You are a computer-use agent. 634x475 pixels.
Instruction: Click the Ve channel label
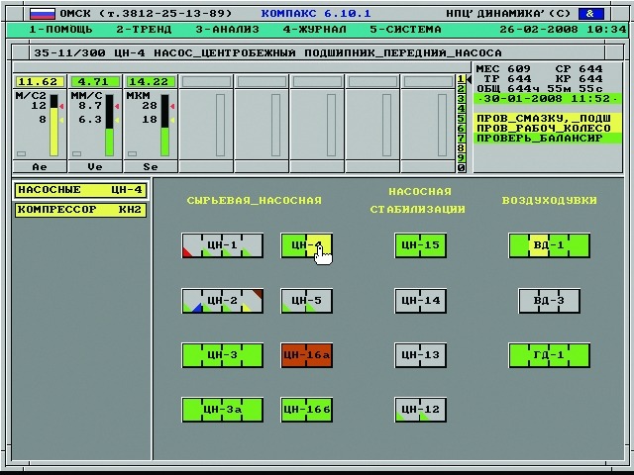[95, 167]
